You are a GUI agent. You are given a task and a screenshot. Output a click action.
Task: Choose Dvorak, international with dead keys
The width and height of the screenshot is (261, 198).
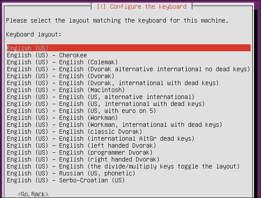tap(112, 83)
